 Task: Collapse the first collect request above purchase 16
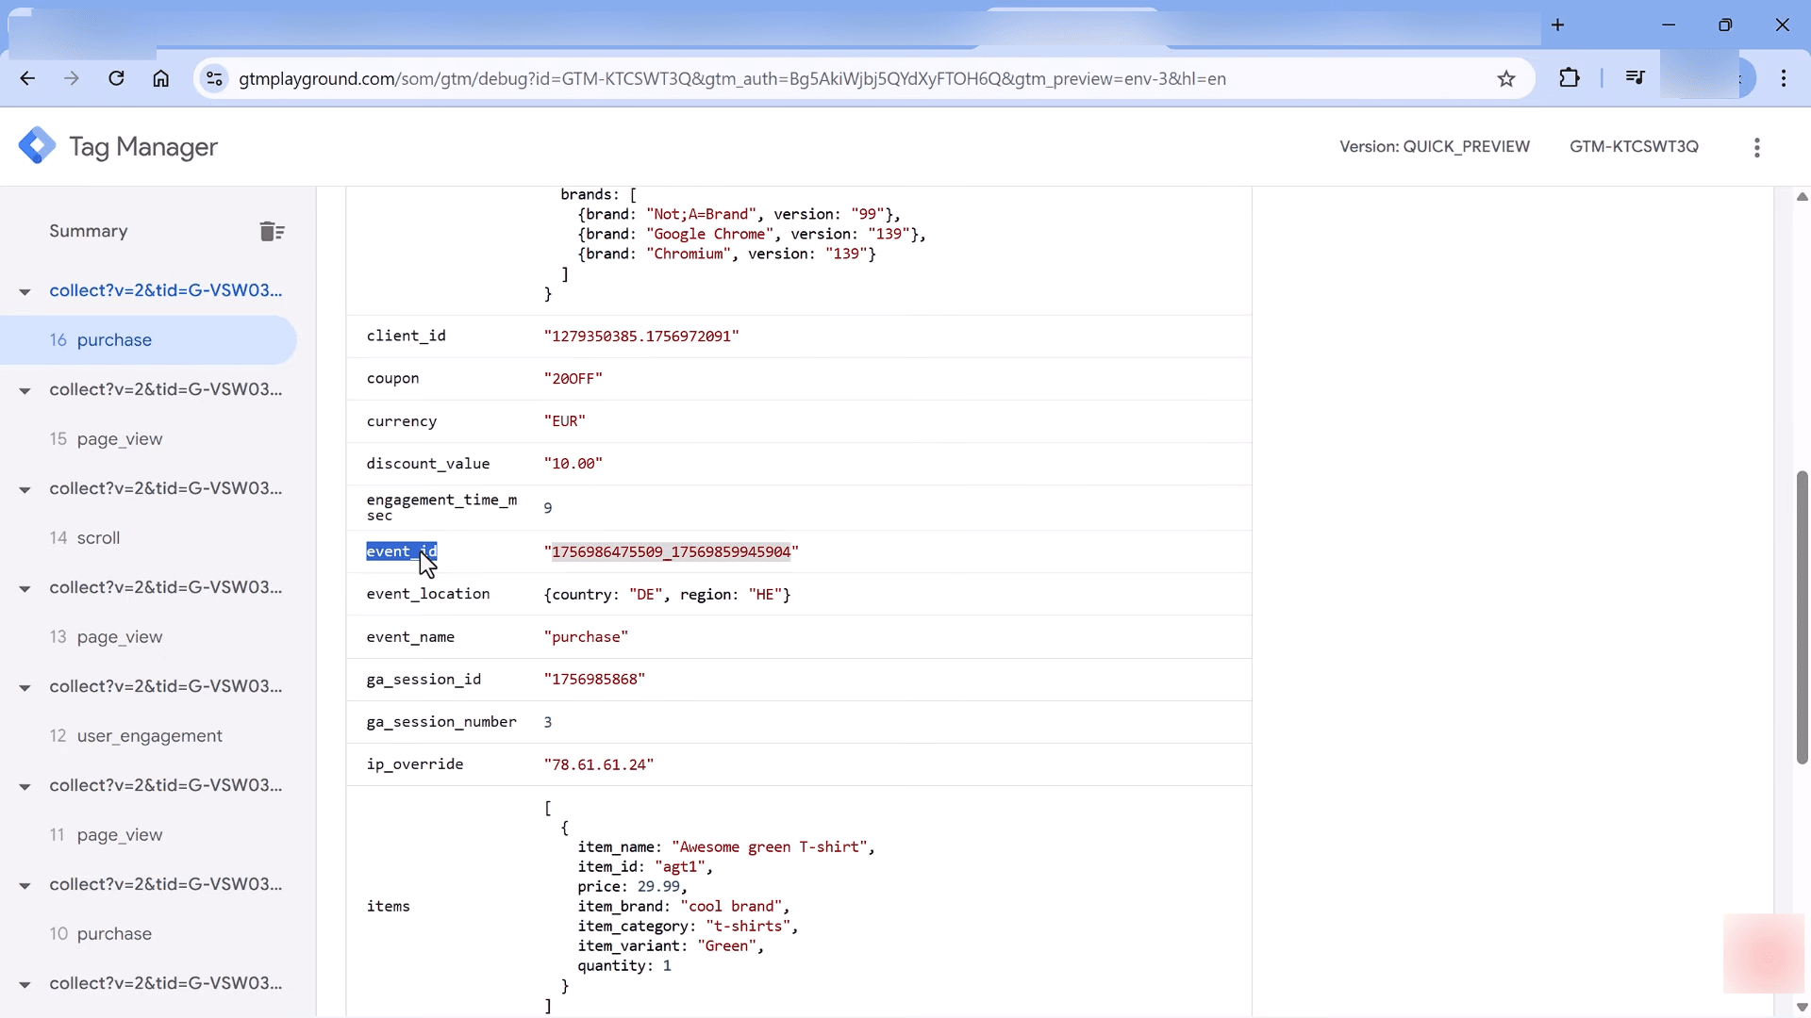25,291
